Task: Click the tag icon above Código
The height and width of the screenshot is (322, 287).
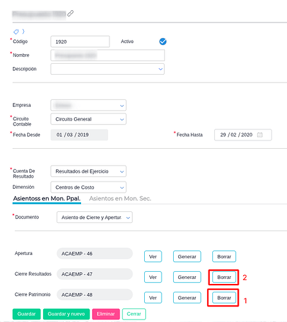Action: pyautogui.click(x=16, y=32)
